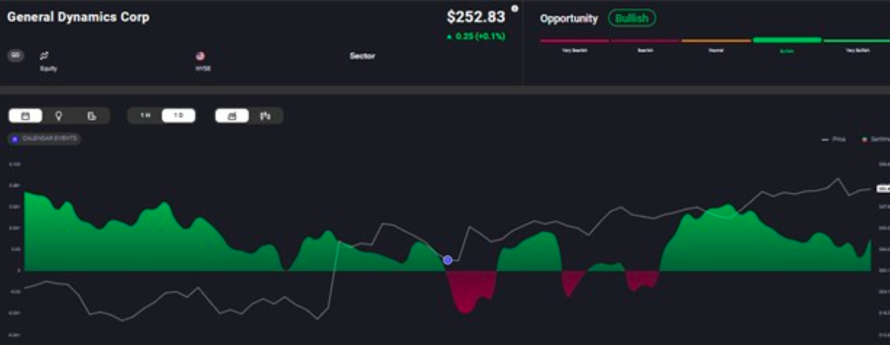Click the GD ticker badge
This screenshot has width=890, height=345.
coord(16,56)
